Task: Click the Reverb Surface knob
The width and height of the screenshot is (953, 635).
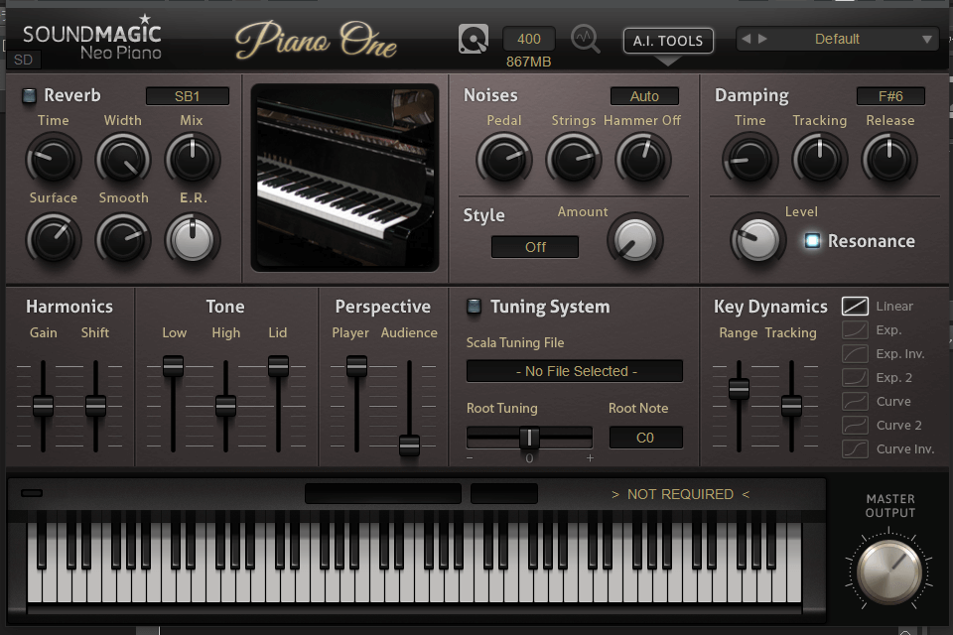Action: point(54,239)
